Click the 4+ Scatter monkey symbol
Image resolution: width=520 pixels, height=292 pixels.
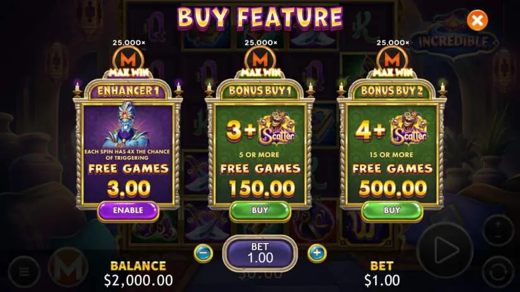point(408,128)
